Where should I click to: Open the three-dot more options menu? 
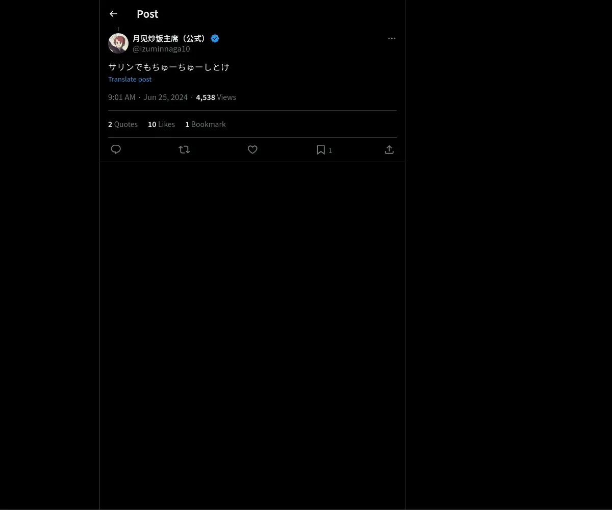point(392,38)
